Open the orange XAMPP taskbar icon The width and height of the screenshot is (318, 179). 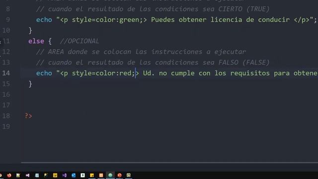(x=101, y=175)
